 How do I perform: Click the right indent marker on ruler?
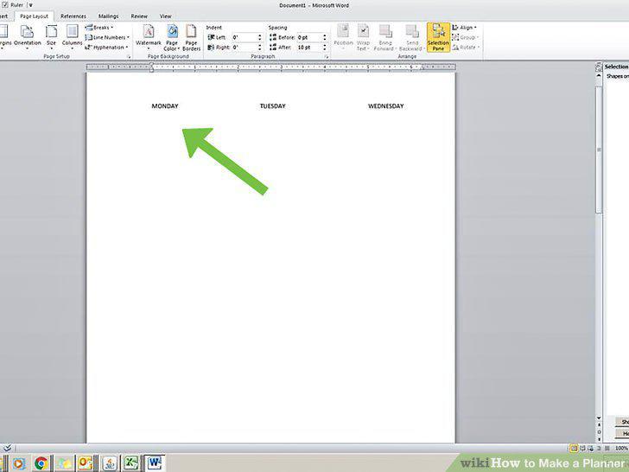tap(422, 68)
